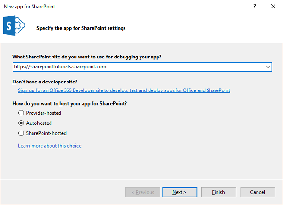283x205 pixels.
Task: Expand the SharePoint site URL dropdown arrow
Action: (x=268, y=67)
